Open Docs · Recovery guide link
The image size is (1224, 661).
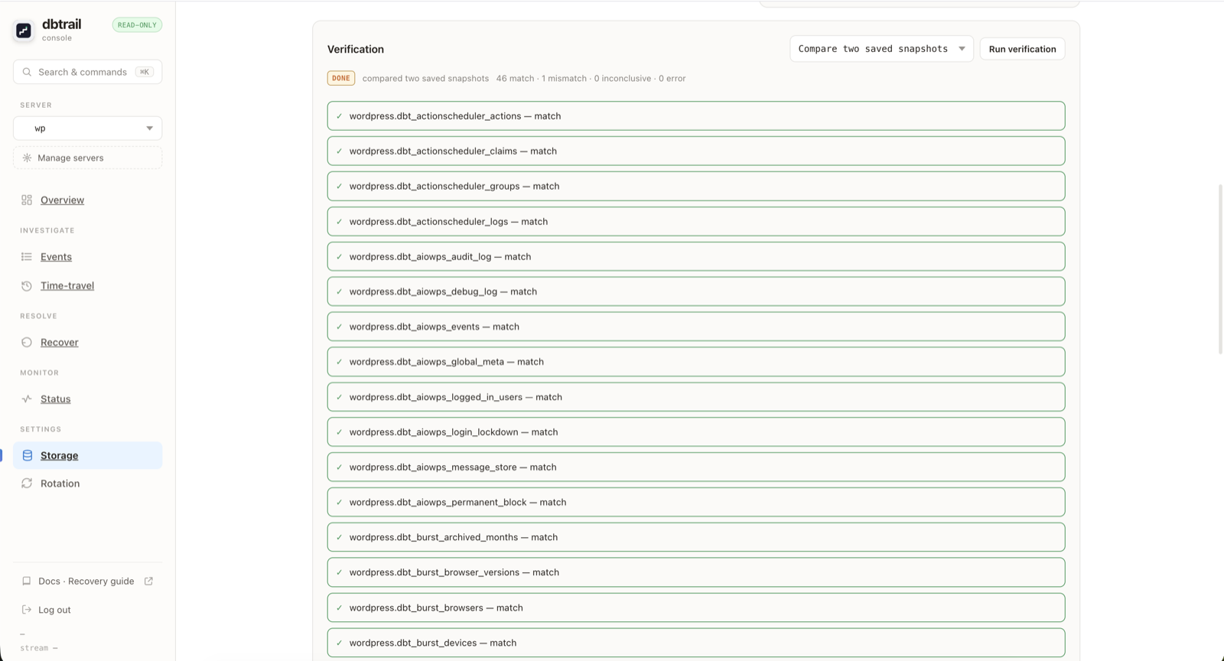pos(86,581)
